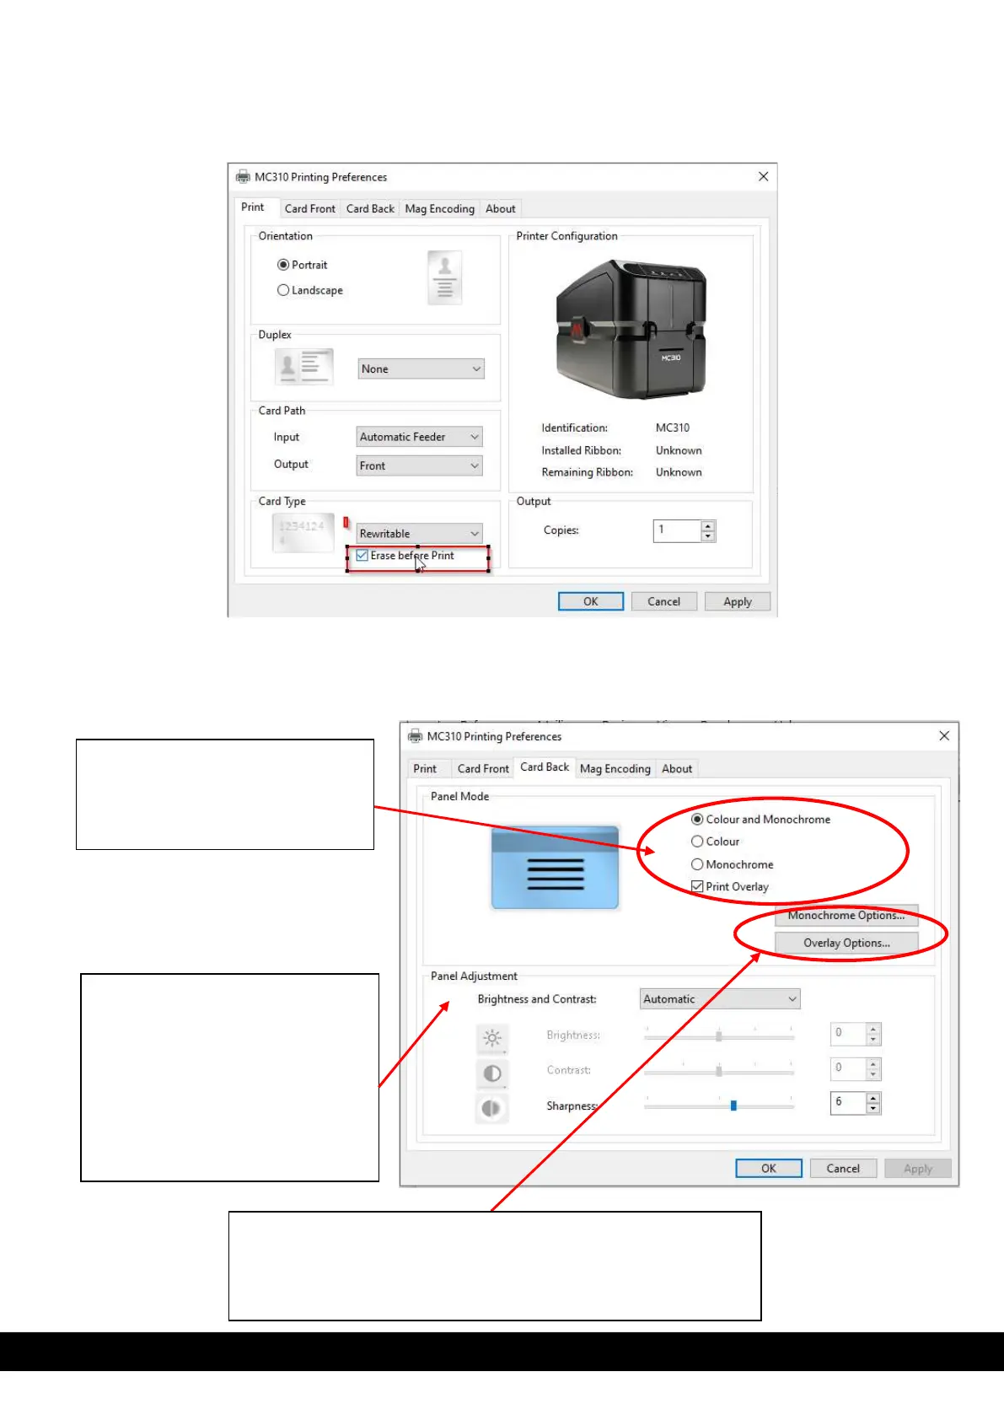Click OK in the upper dialog
This screenshot has height=1420, width=1004.
click(x=591, y=601)
